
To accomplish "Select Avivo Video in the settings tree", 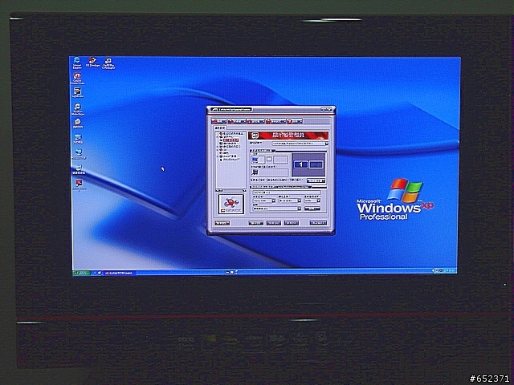I will 230,156.
